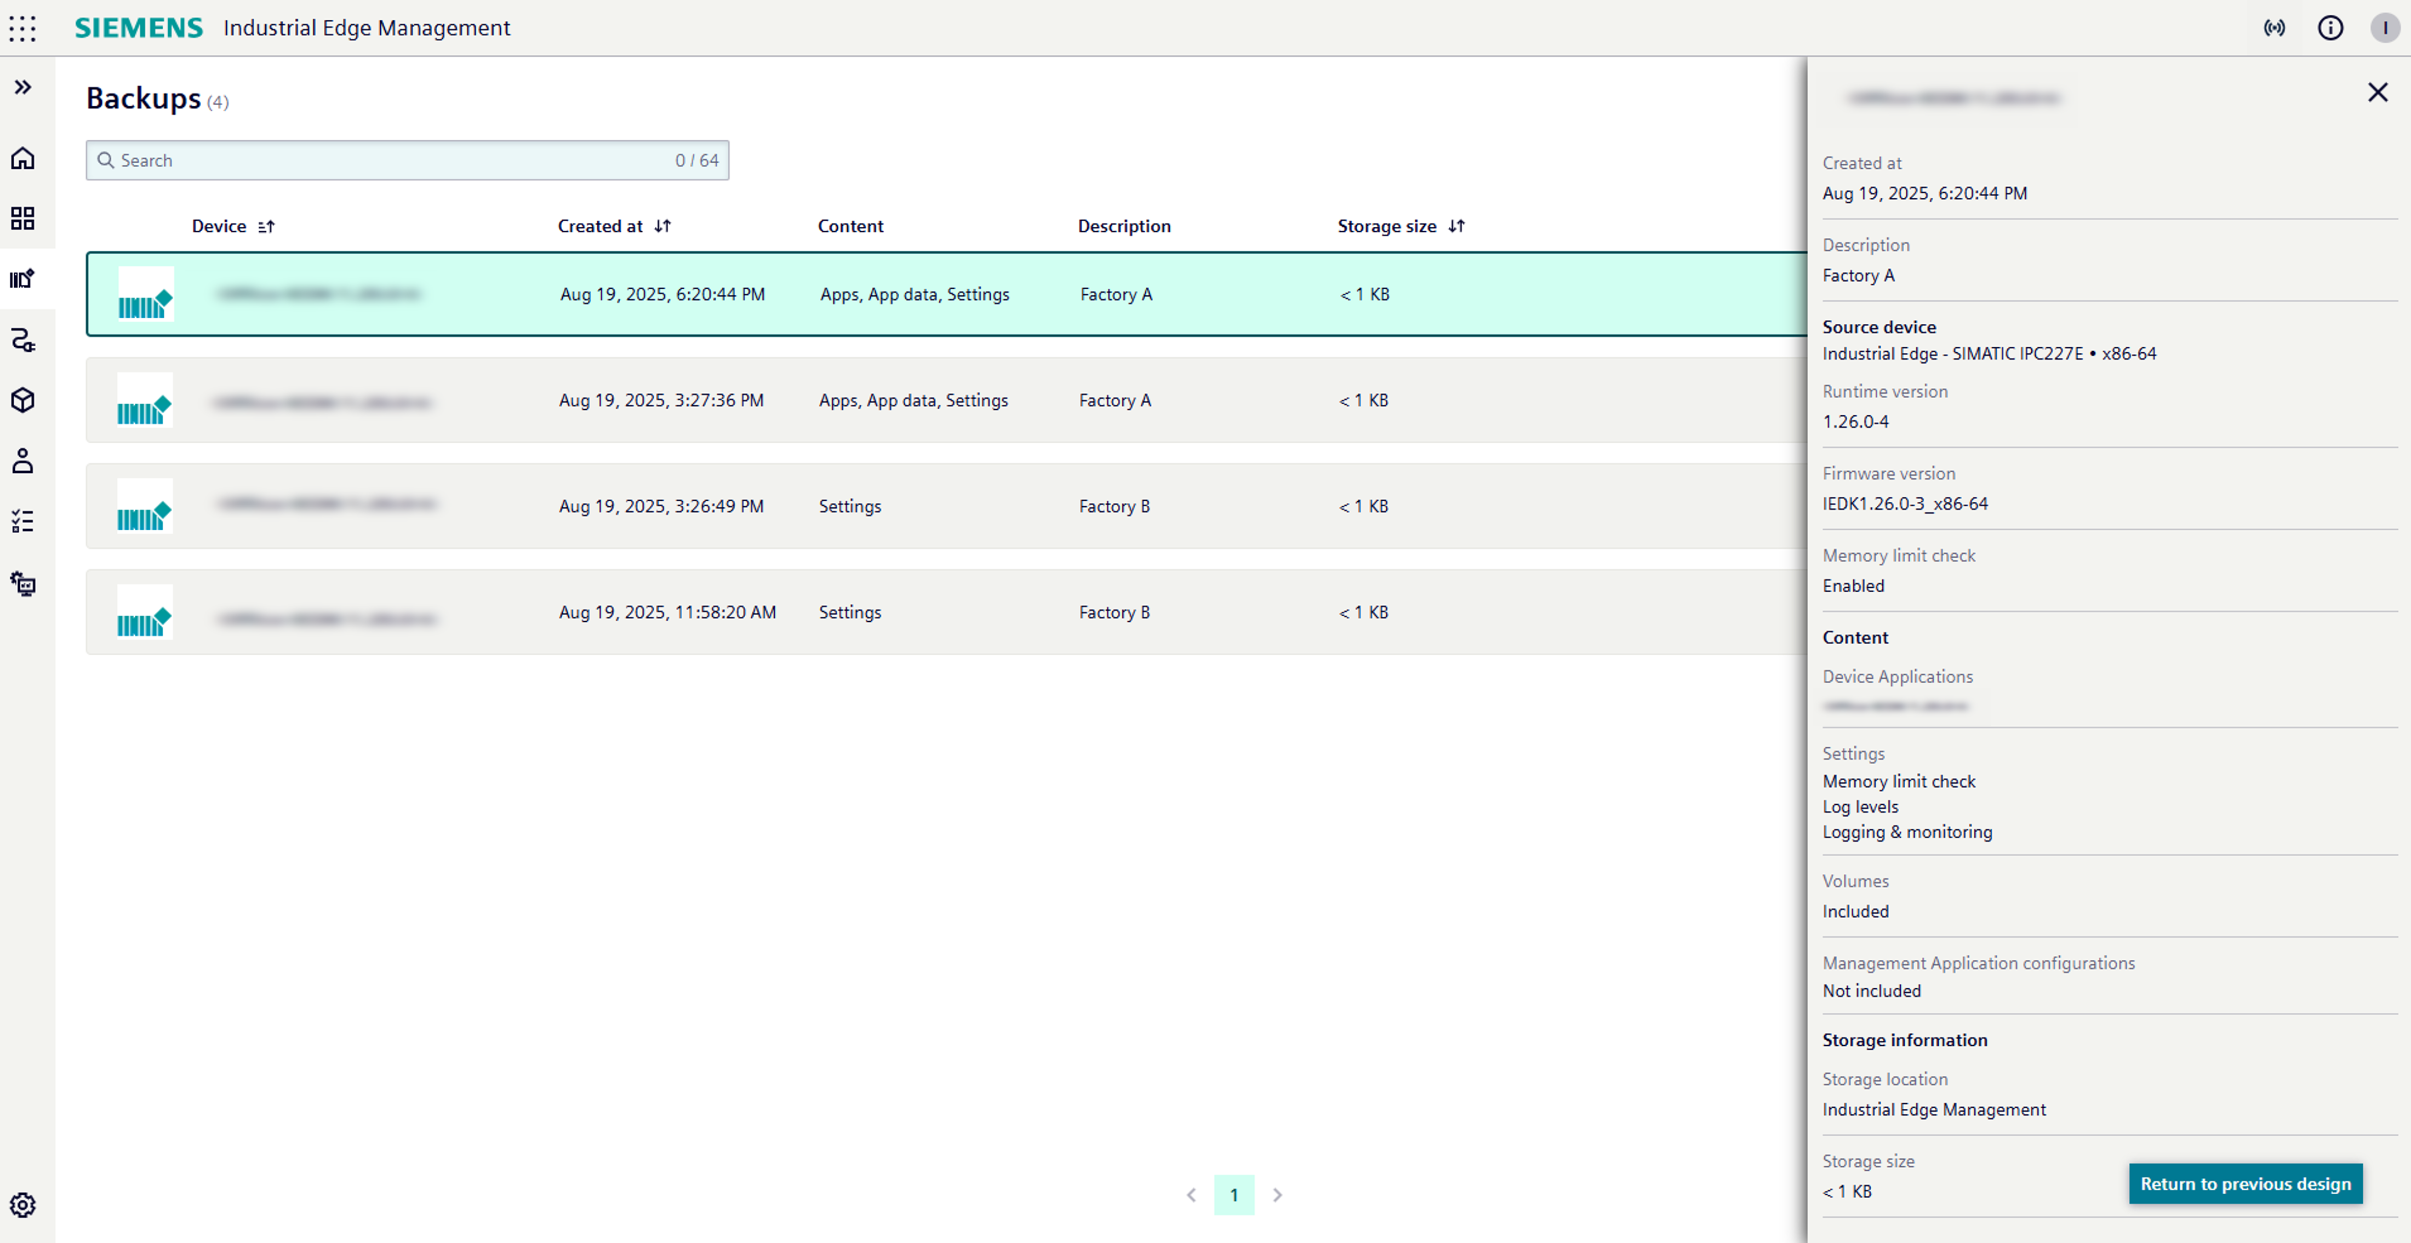Open the cube package icon in sidebar

pyautogui.click(x=22, y=400)
